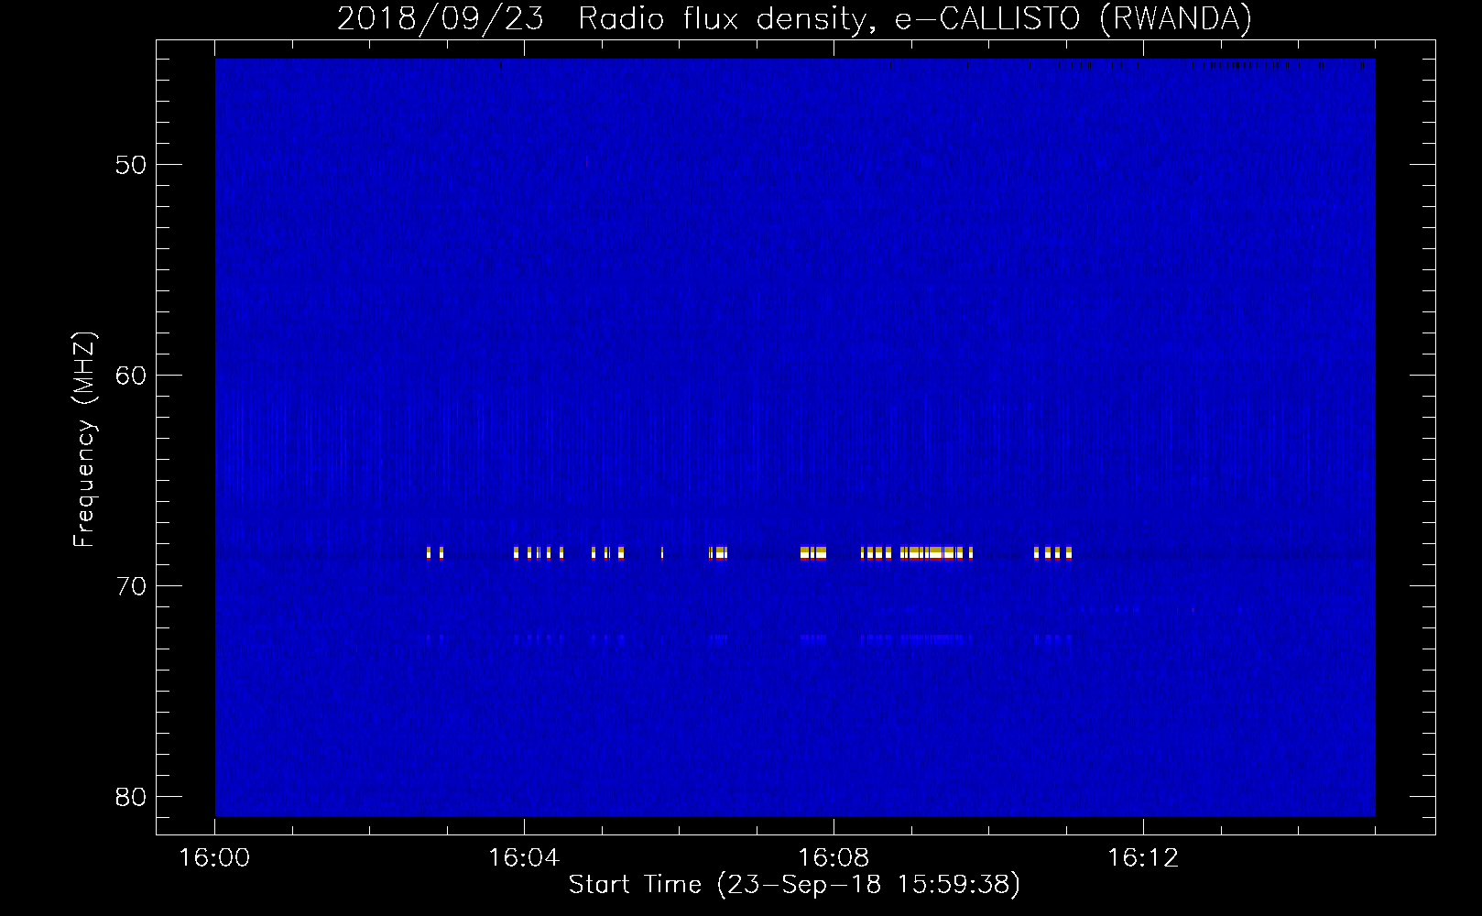Click the 16:08 time tick label

(x=834, y=858)
